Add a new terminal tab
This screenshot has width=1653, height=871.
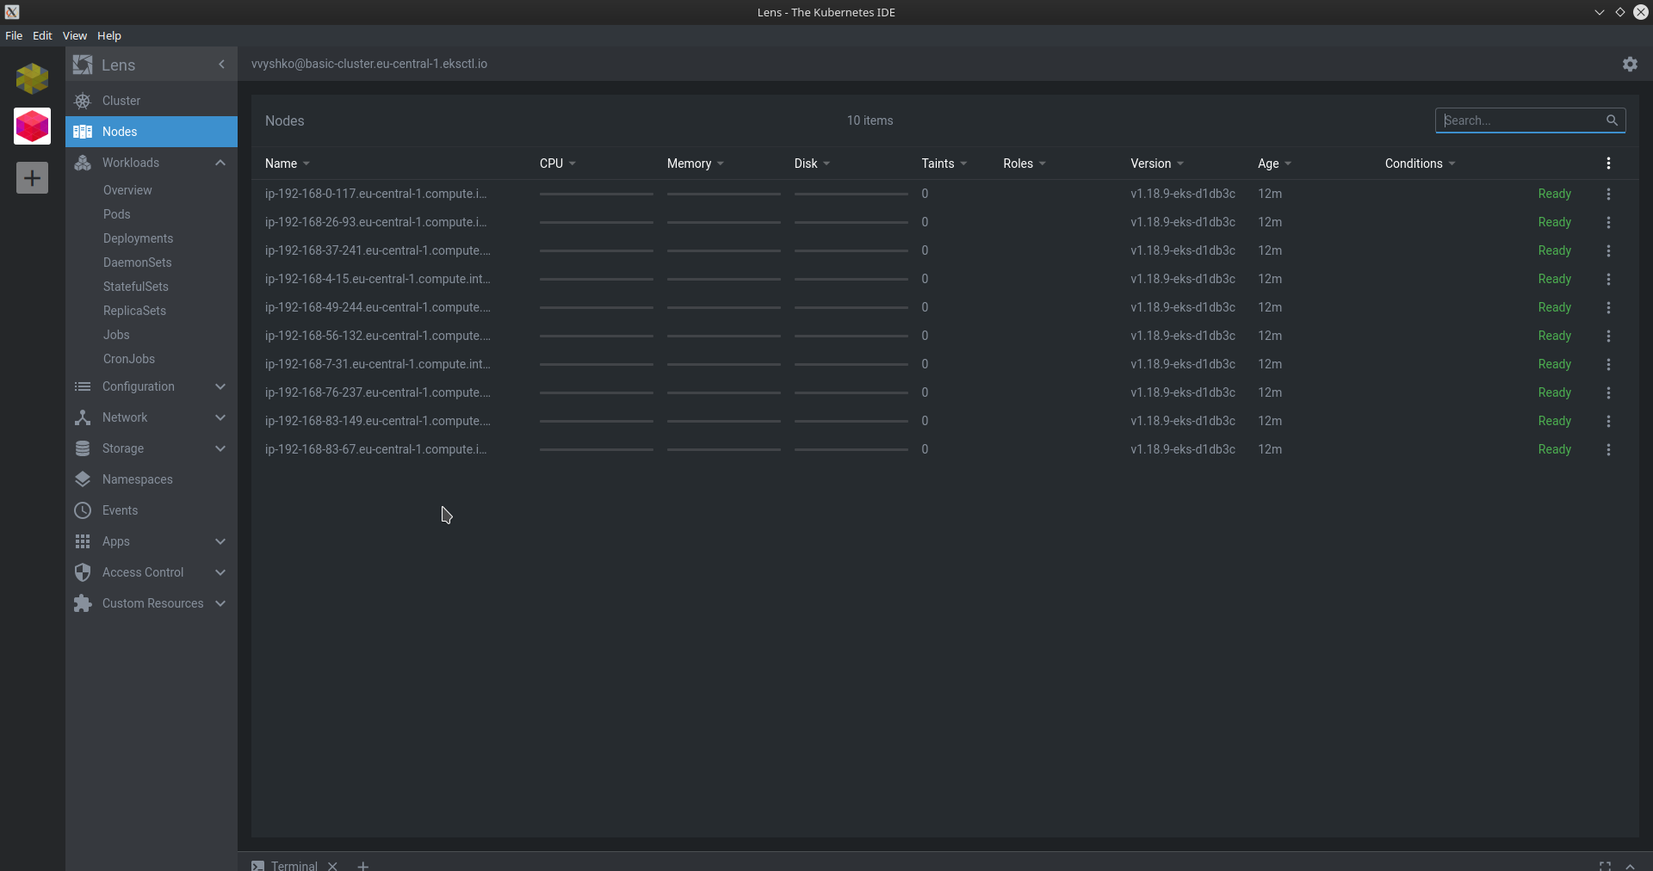tap(363, 865)
